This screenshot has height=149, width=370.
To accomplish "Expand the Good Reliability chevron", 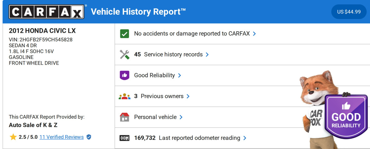I will pos(179,75).
